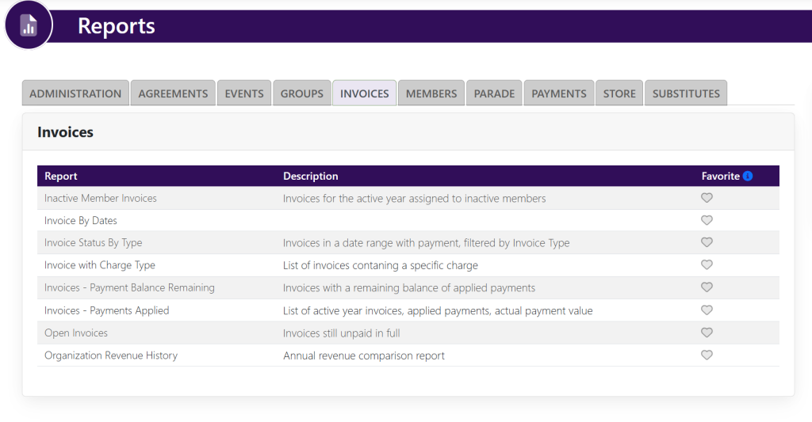Open Organization Revenue History report
The image size is (812, 422).
(x=111, y=355)
